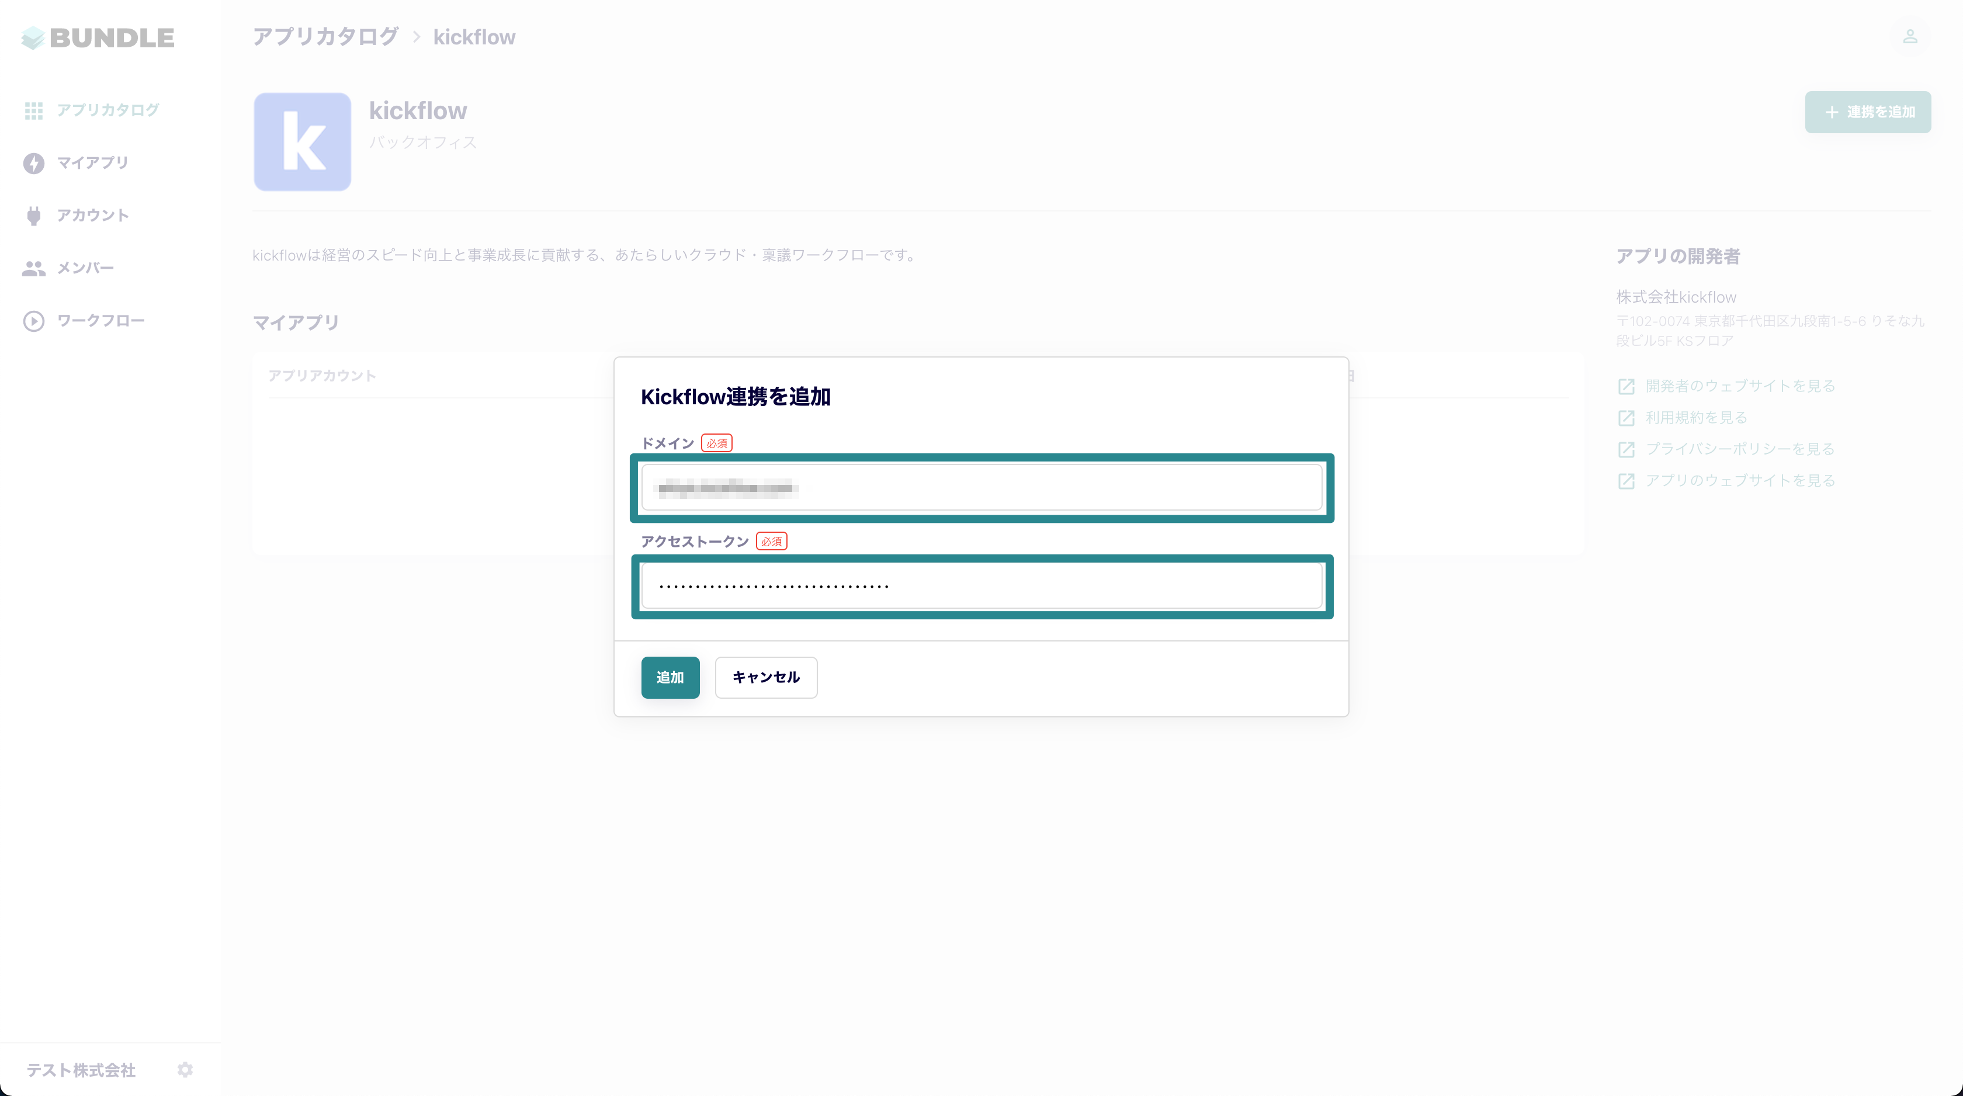The image size is (1963, 1096).
Task: Click the ドメイン input field
Action: tap(981, 488)
